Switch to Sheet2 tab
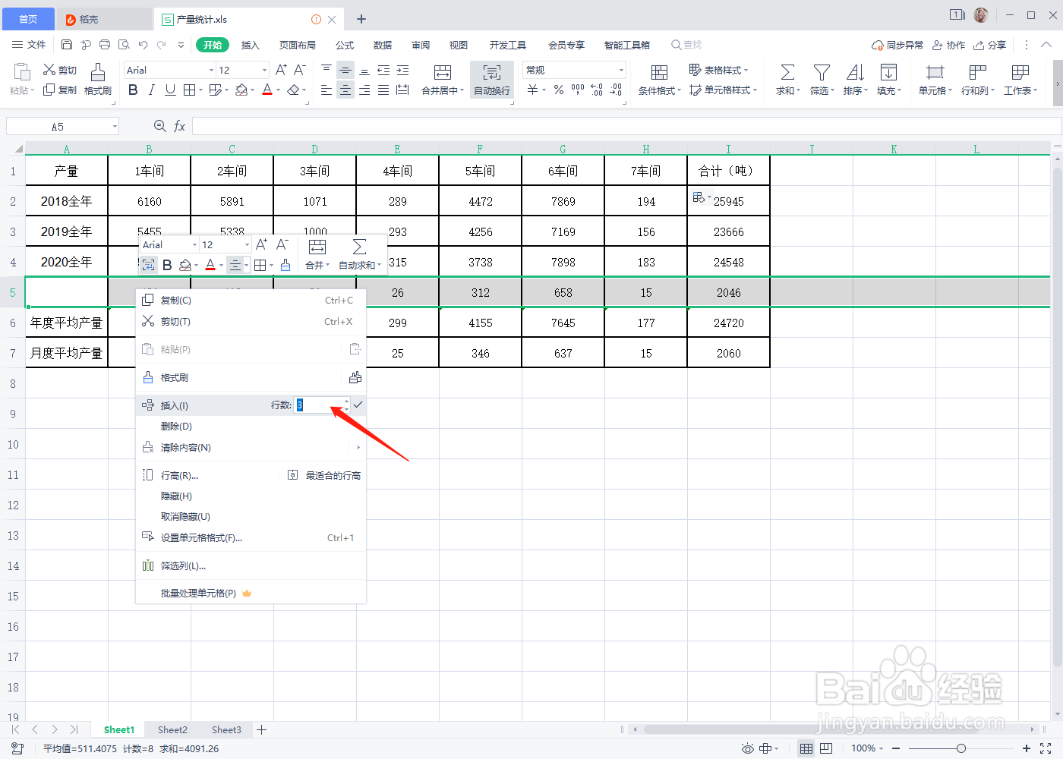The width and height of the screenshot is (1063, 759). coord(172,729)
